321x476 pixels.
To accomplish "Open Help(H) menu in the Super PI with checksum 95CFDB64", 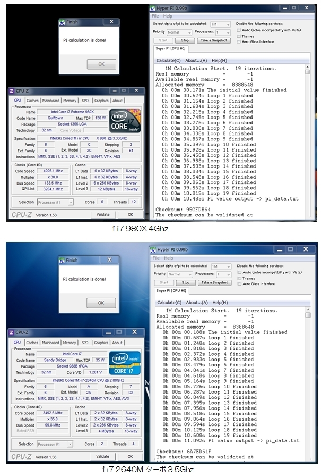I will [x=219, y=61].
